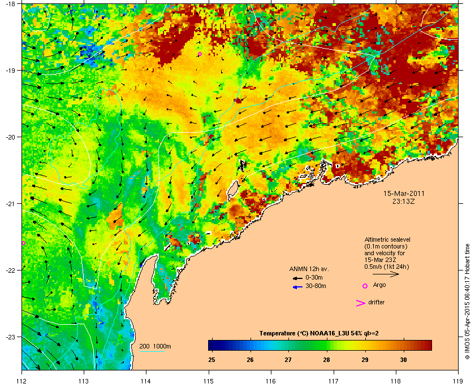Viewport: 475px width, 384px height.
Task: Click the '30-80m' legend label
Action: coord(316,286)
